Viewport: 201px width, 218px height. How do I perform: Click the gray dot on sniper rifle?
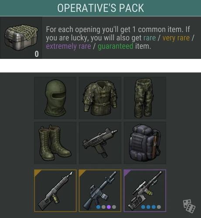pyautogui.click(x=159, y=207)
